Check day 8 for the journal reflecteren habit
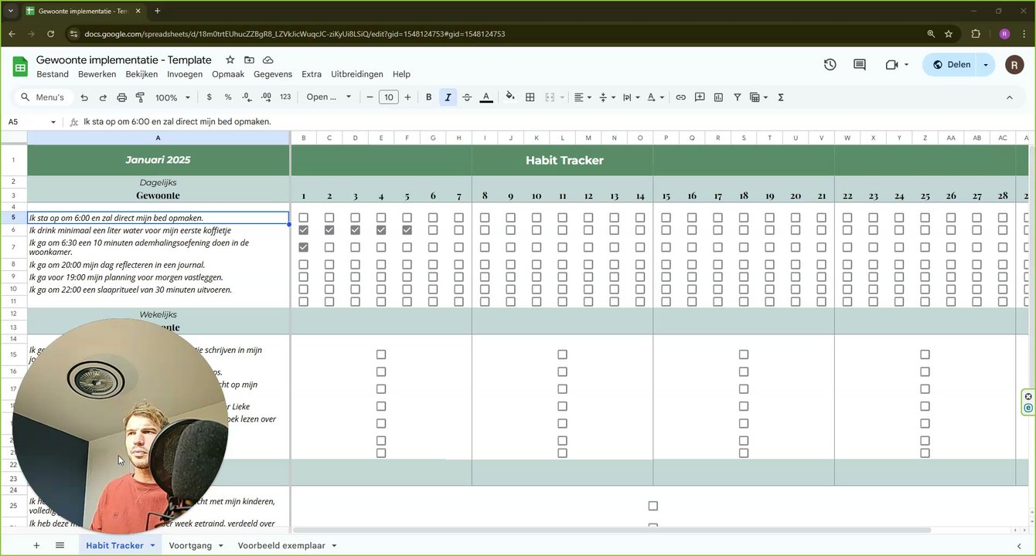The height and width of the screenshot is (556, 1036). [485, 265]
